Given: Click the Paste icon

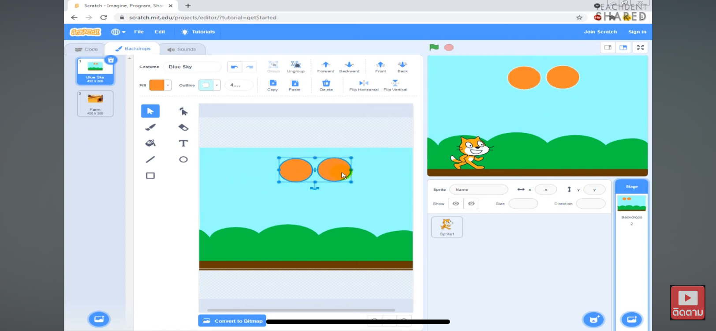Looking at the screenshot, I should [x=295, y=83].
